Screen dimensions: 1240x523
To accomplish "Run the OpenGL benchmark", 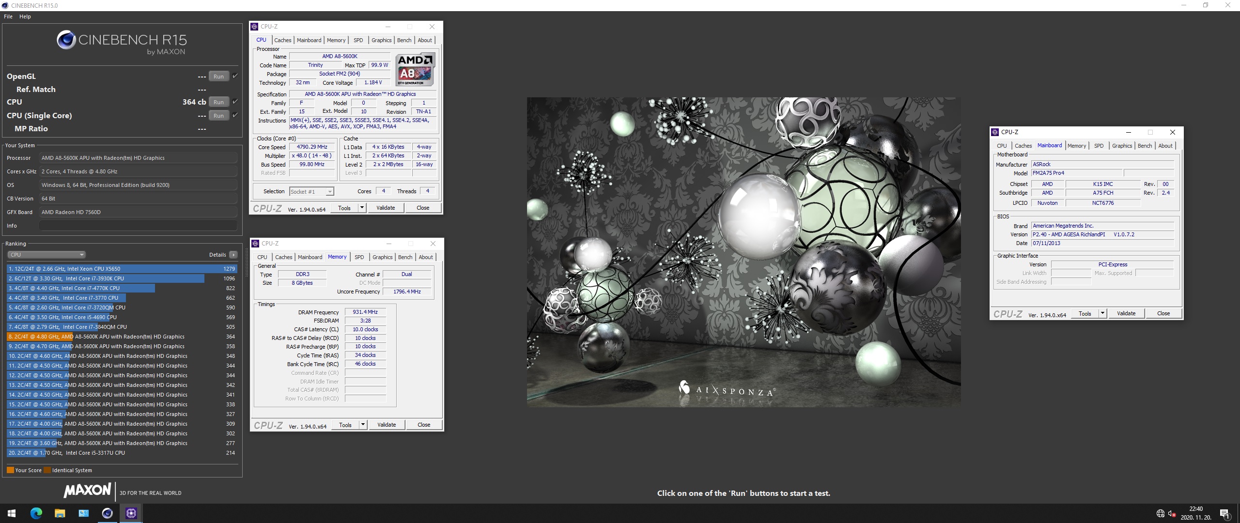I will 219,76.
